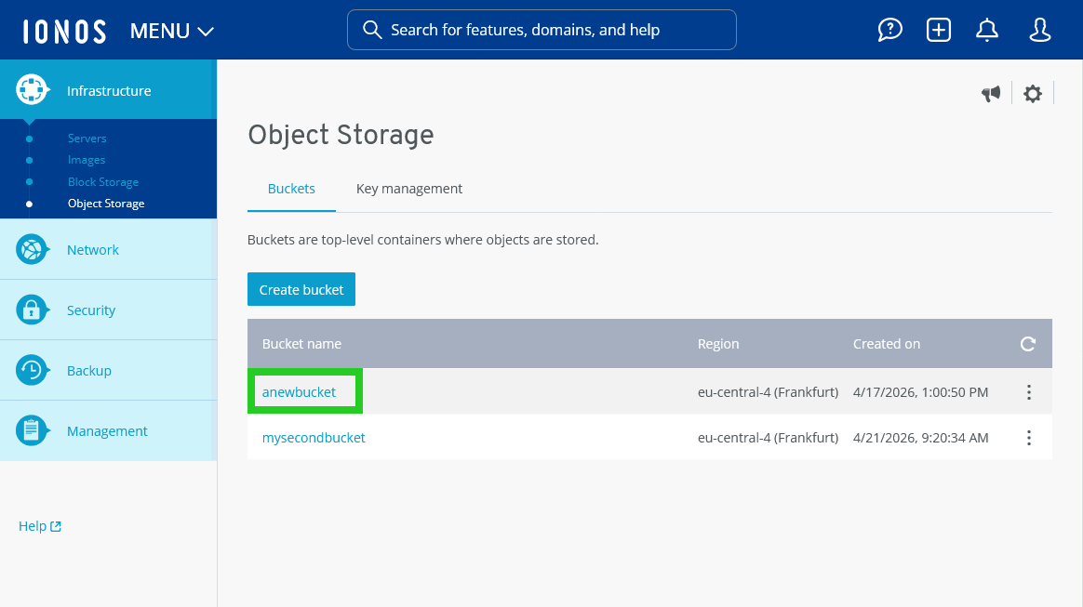
Task: Click the Create bucket button
Action: coord(301,289)
